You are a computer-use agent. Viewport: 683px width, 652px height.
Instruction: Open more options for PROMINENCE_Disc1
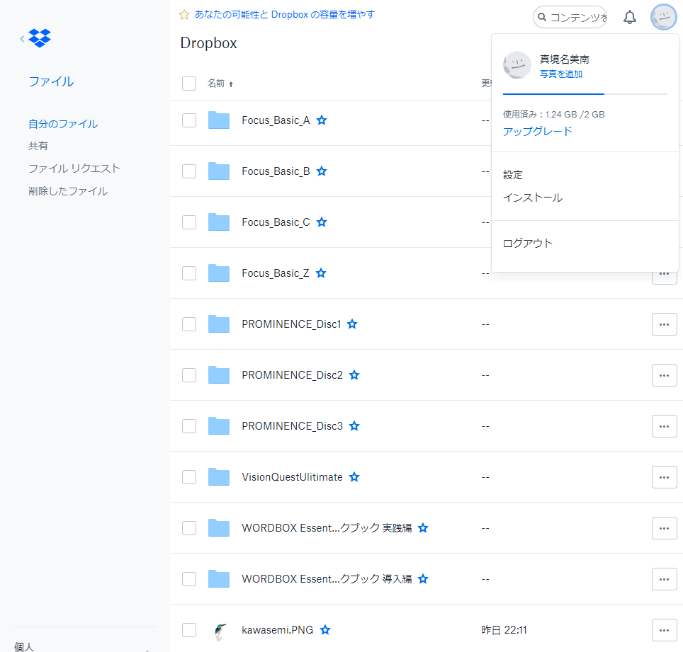665,324
